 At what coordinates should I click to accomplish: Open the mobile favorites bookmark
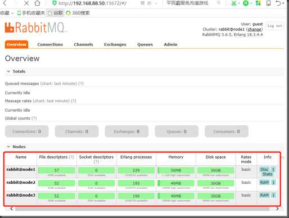[31, 13]
